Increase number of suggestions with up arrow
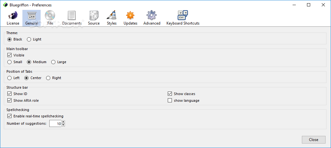 pyautogui.click(x=63, y=122)
